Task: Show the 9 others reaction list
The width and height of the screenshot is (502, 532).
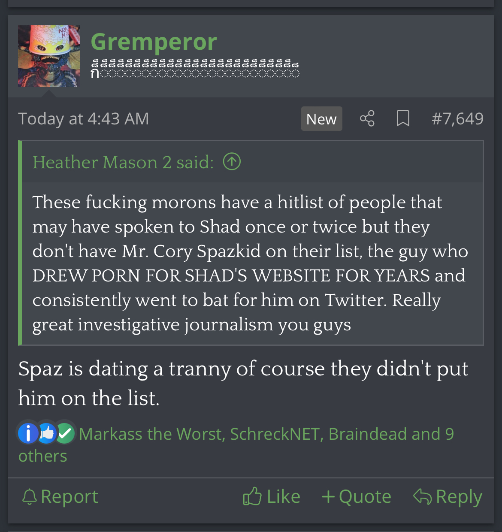Action: pyautogui.click(x=236, y=445)
